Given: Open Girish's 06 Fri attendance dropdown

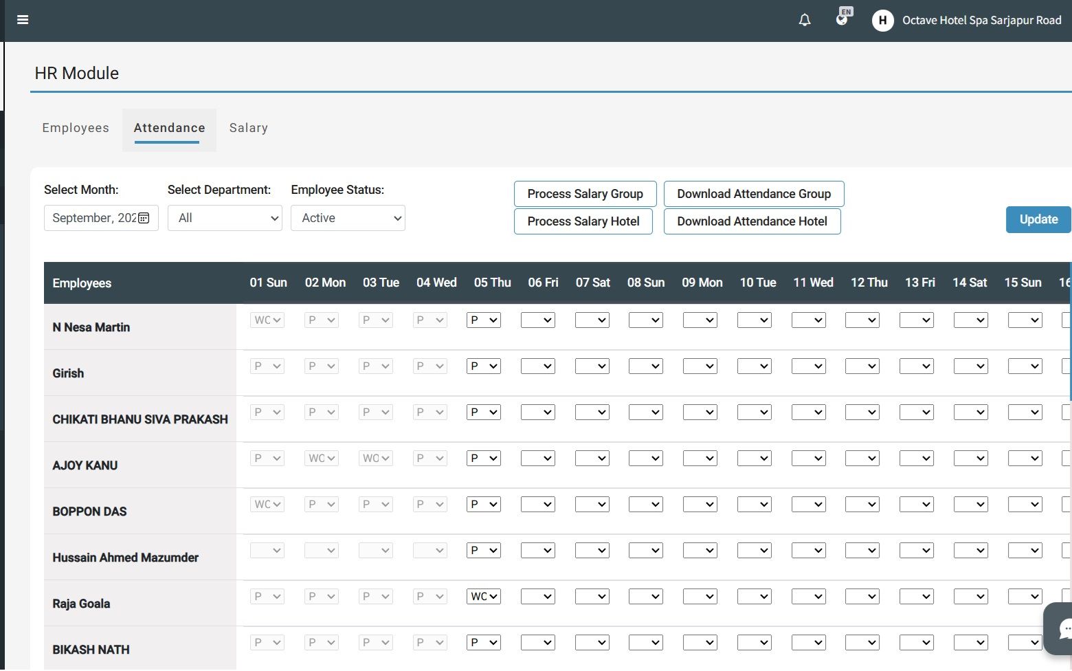Looking at the screenshot, I should coord(538,366).
